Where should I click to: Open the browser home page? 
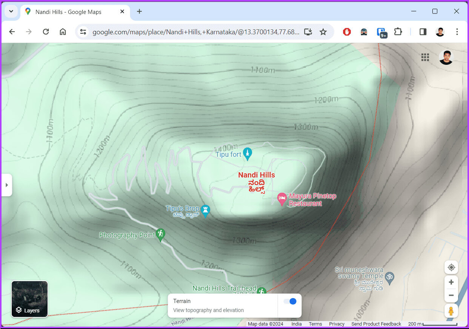[63, 32]
